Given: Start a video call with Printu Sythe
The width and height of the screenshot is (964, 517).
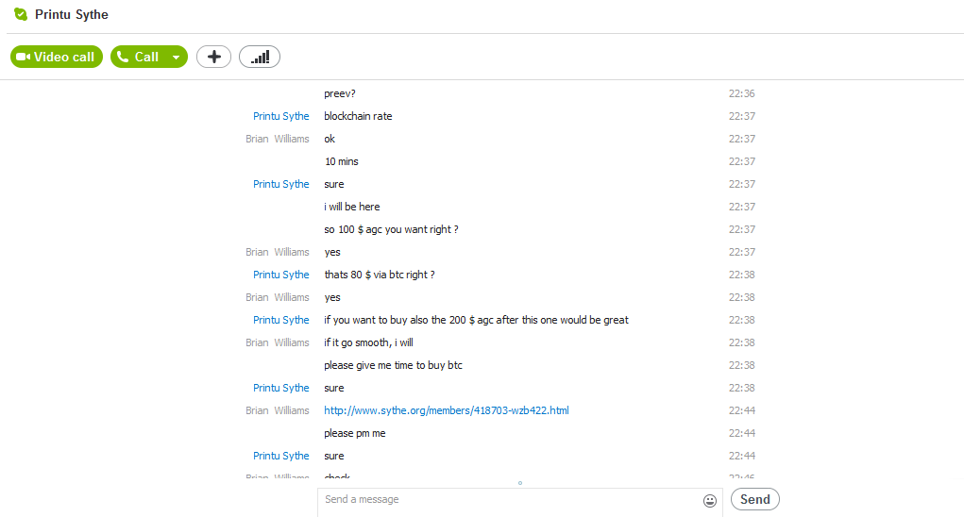Looking at the screenshot, I should tap(56, 57).
